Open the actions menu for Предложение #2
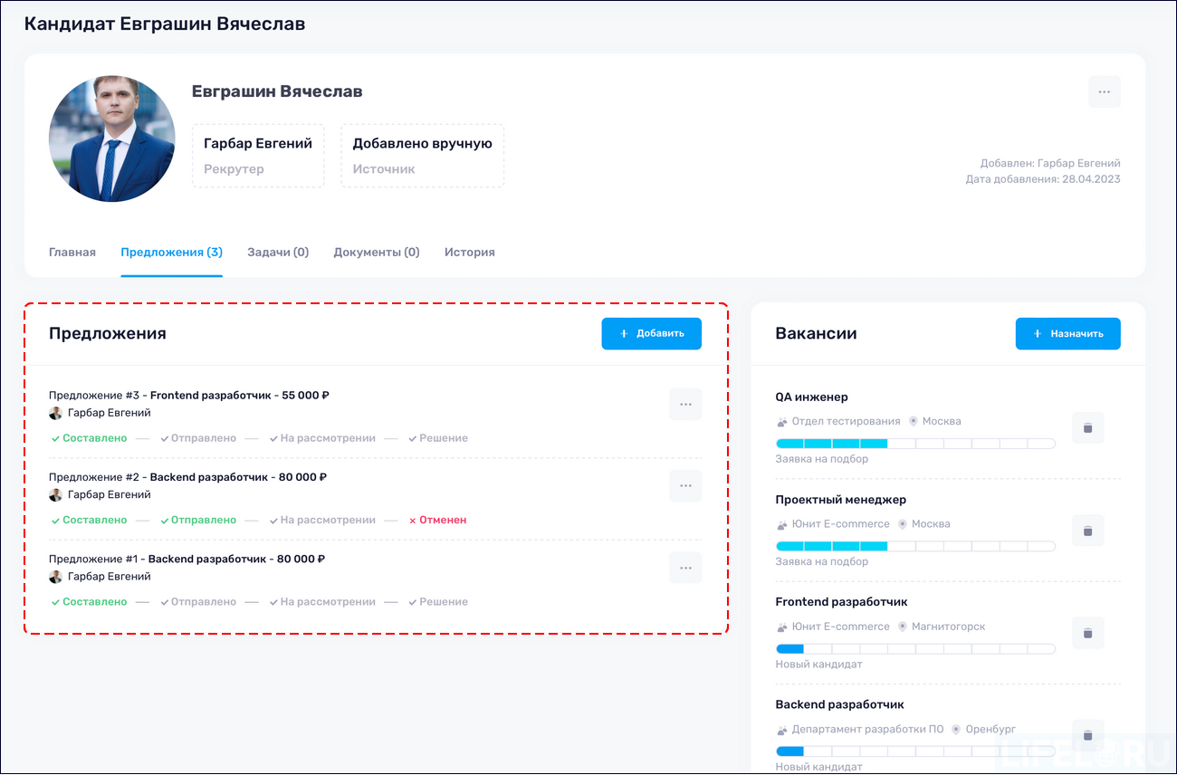 click(685, 486)
